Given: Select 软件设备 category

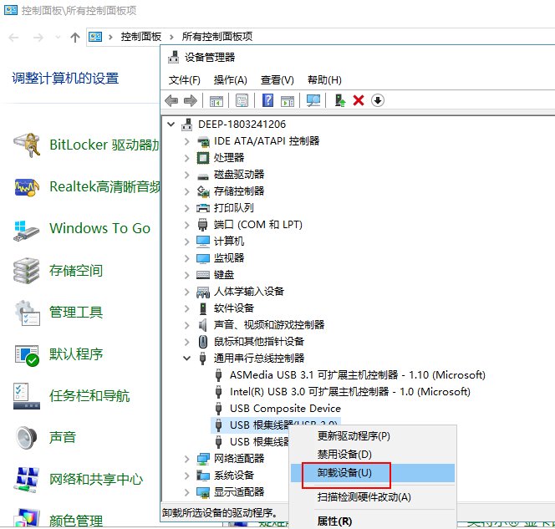Looking at the screenshot, I should (x=233, y=308).
